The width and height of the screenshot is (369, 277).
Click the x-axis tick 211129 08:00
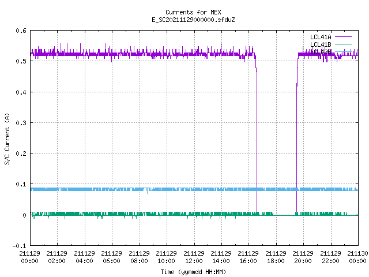[139, 257]
